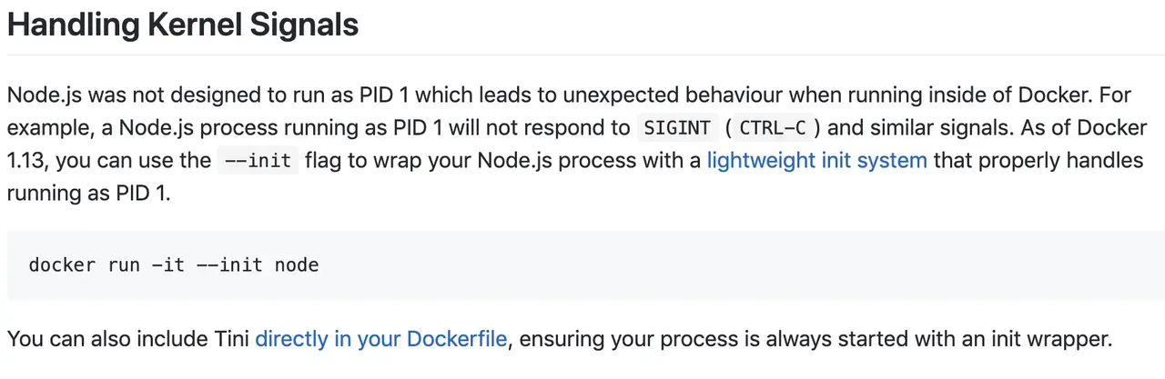Click the word "docker" in the code block
The height and width of the screenshot is (379, 1165).
[x=62, y=265]
